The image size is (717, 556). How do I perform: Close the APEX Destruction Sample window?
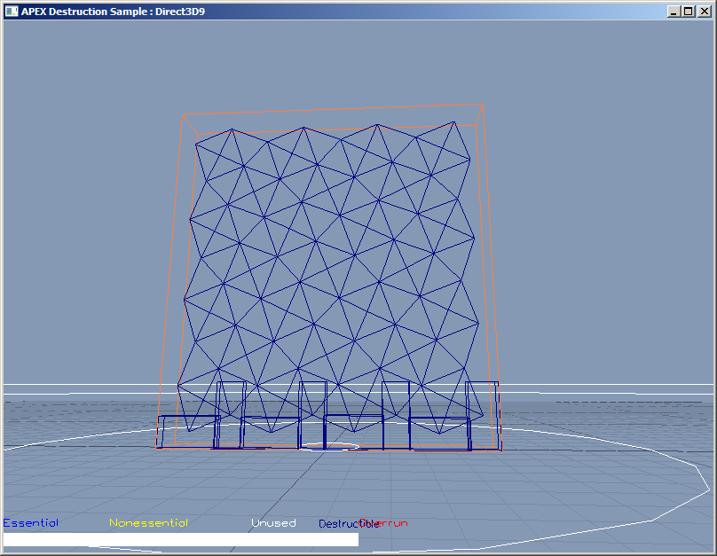[705, 12]
